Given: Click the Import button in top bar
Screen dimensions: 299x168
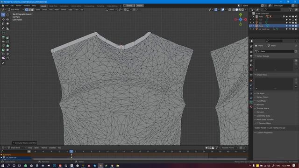Looking at the screenshot, I should pyautogui.click(x=140, y=6).
